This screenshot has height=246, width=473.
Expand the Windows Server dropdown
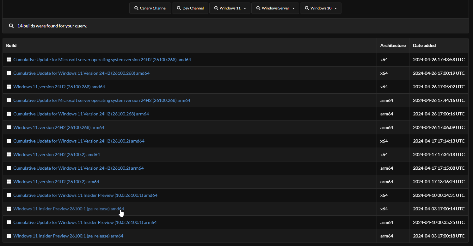pyautogui.click(x=294, y=9)
